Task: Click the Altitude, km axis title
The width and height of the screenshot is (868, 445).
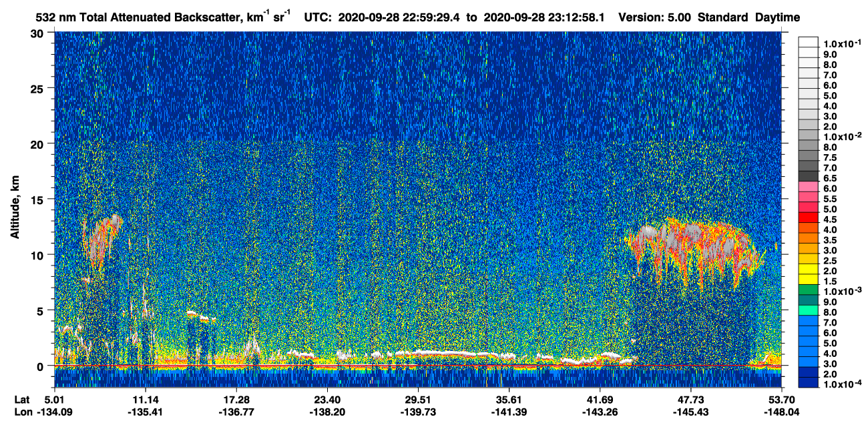Action: (x=15, y=207)
